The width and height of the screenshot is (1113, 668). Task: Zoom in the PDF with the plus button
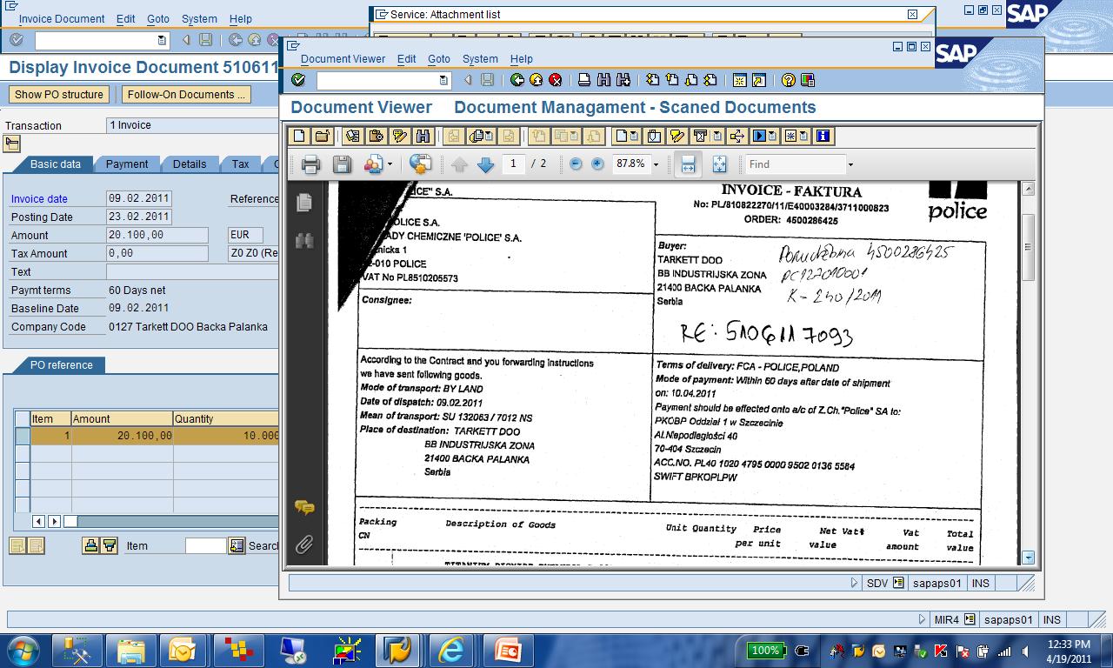tap(597, 164)
